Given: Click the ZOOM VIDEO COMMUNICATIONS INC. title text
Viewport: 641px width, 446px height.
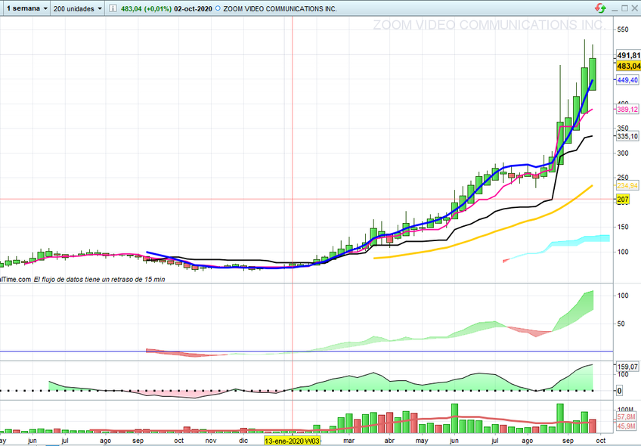Looking at the screenshot, I should (x=280, y=8).
